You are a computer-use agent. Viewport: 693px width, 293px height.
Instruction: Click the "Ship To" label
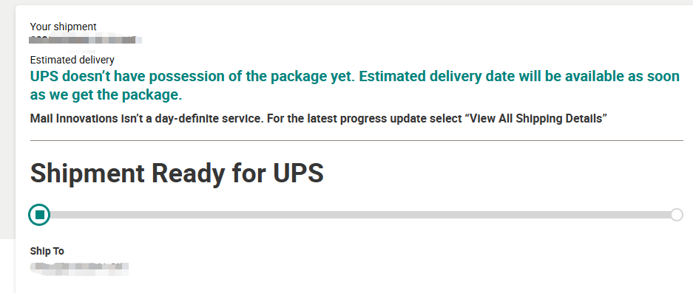(47, 251)
